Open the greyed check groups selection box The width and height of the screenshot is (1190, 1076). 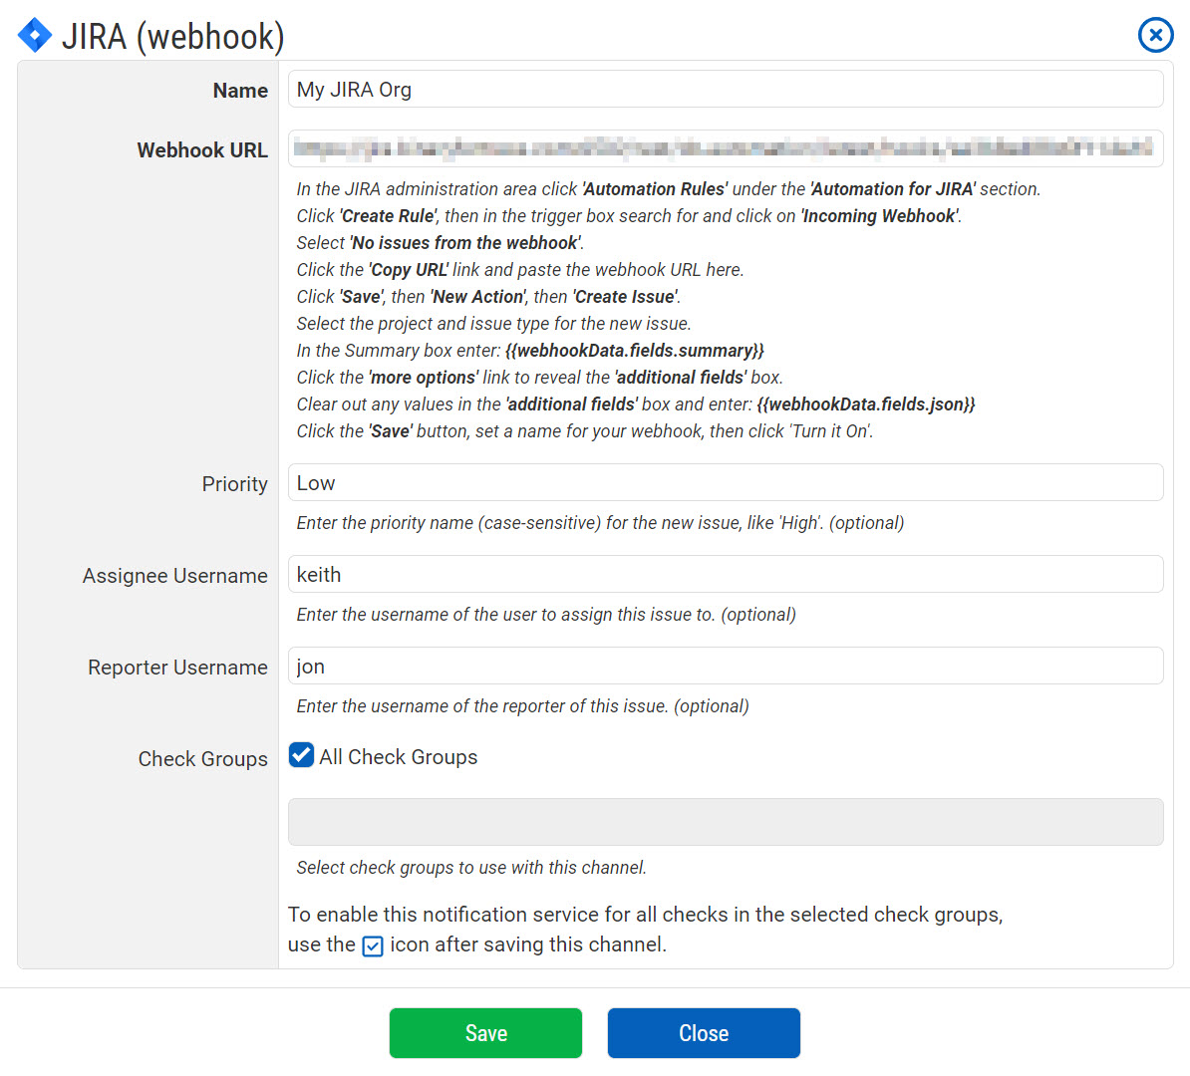tap(725, 822)
